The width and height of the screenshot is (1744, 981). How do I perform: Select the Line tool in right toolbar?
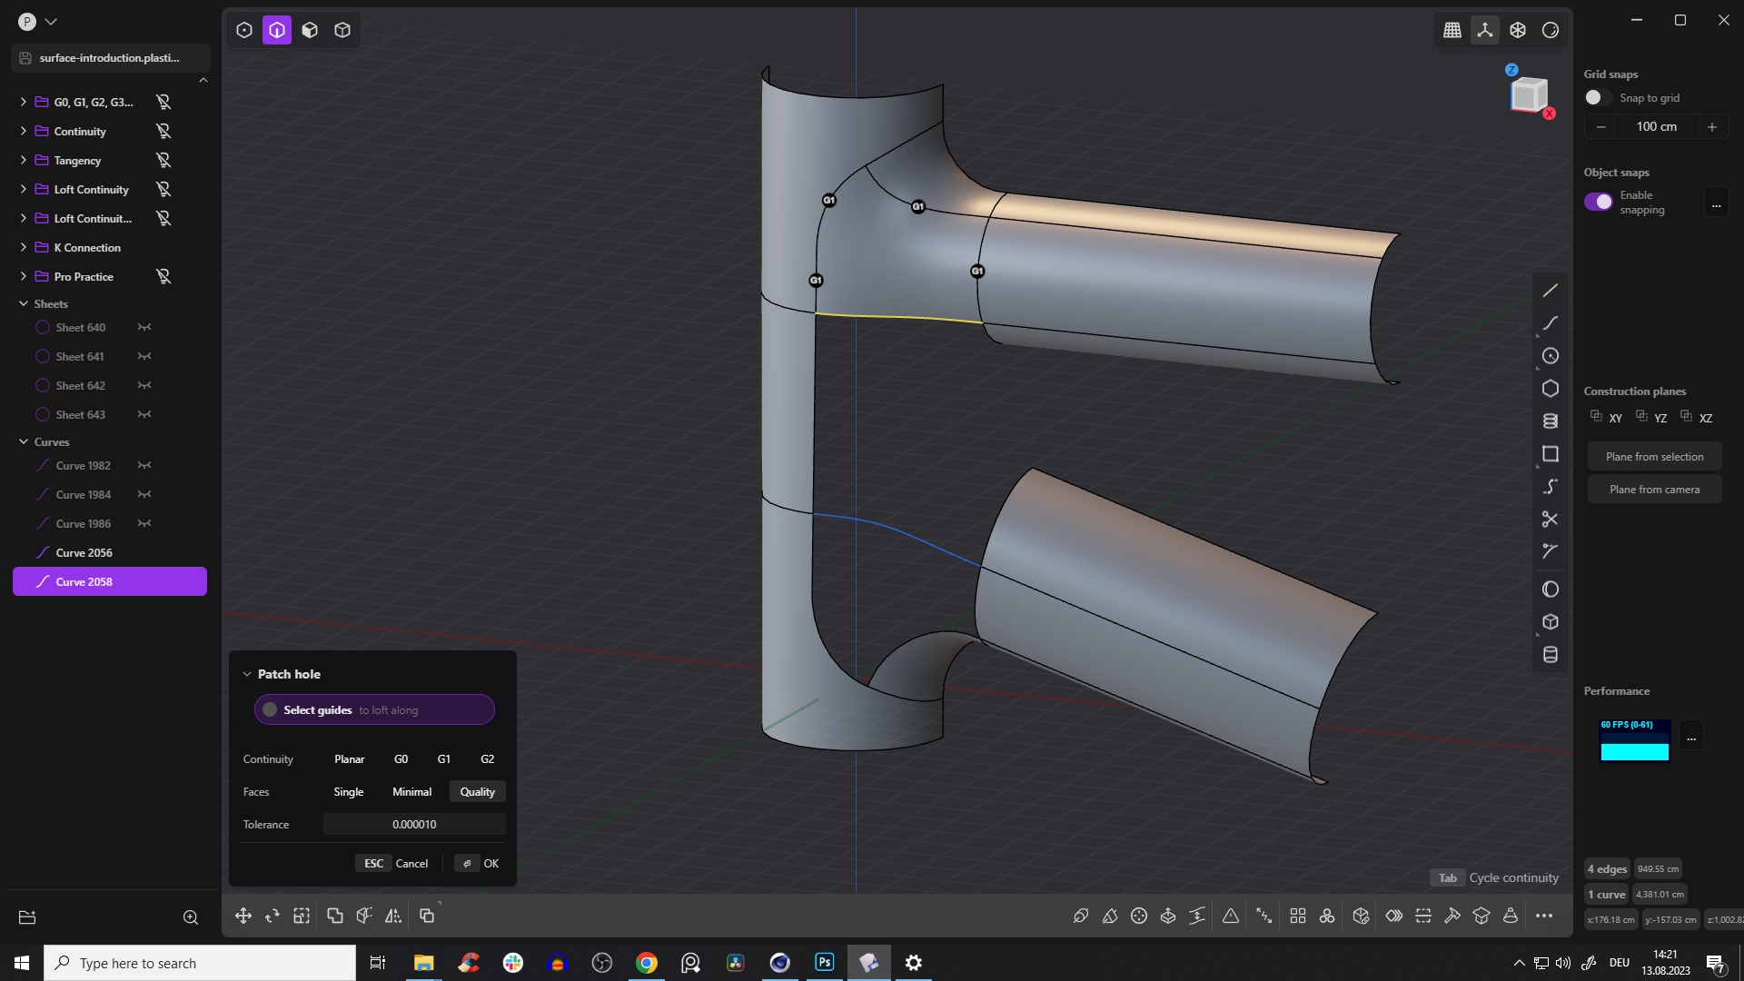click(1550, 291)
